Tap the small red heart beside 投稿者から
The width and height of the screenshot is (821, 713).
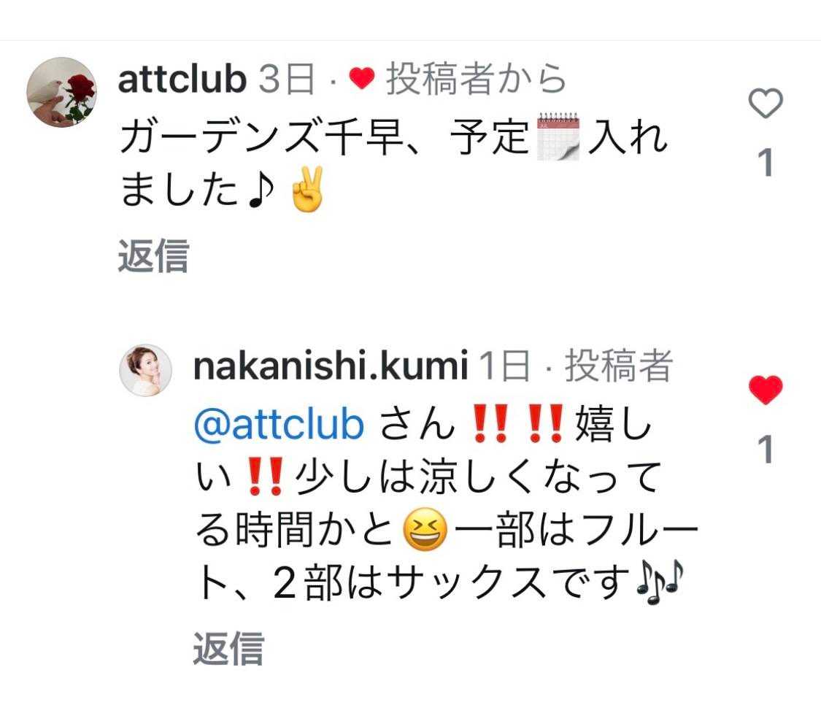[362, 79]
